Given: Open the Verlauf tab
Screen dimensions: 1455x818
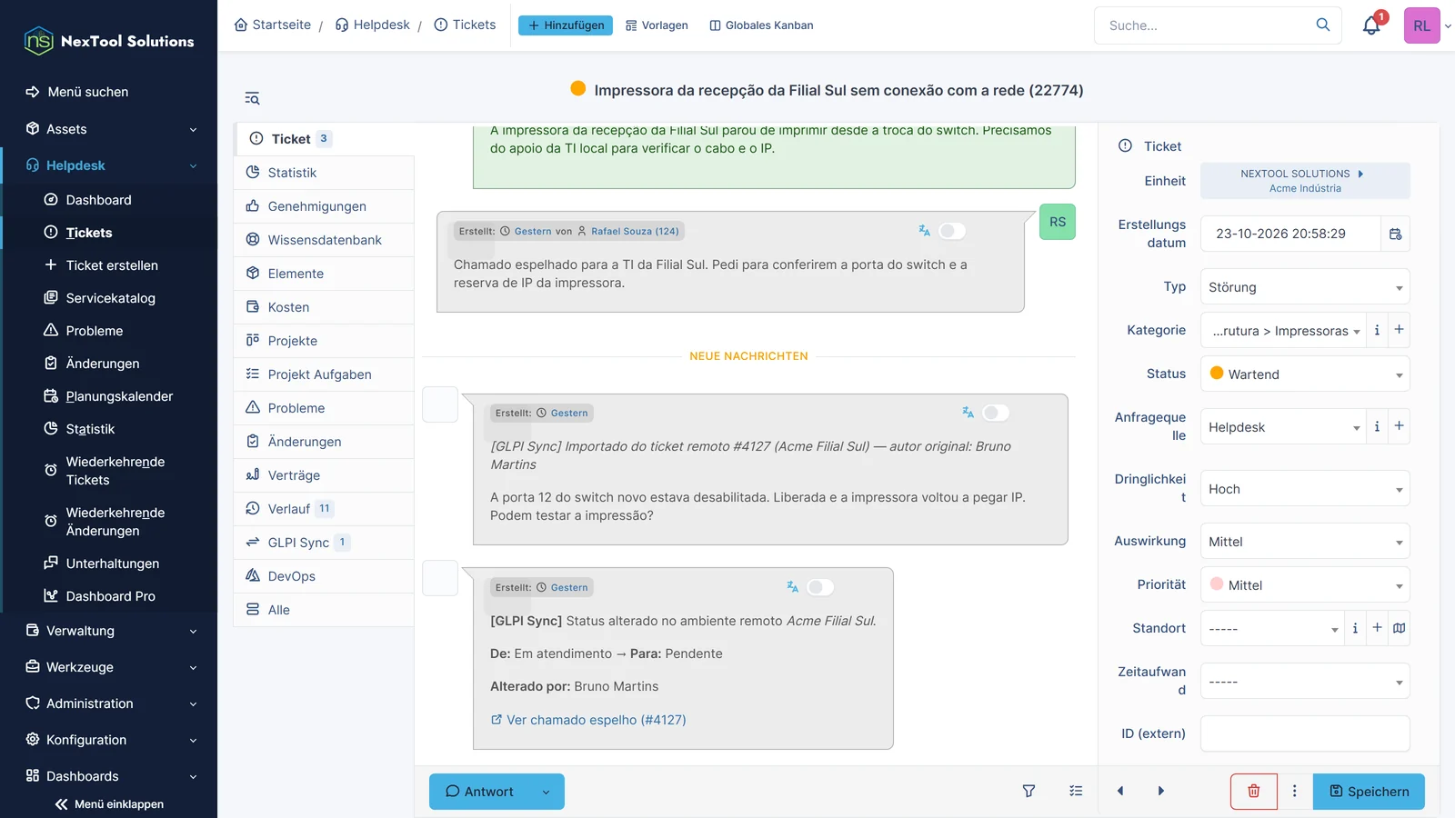Looking at the screenshot, I should 325,509.
